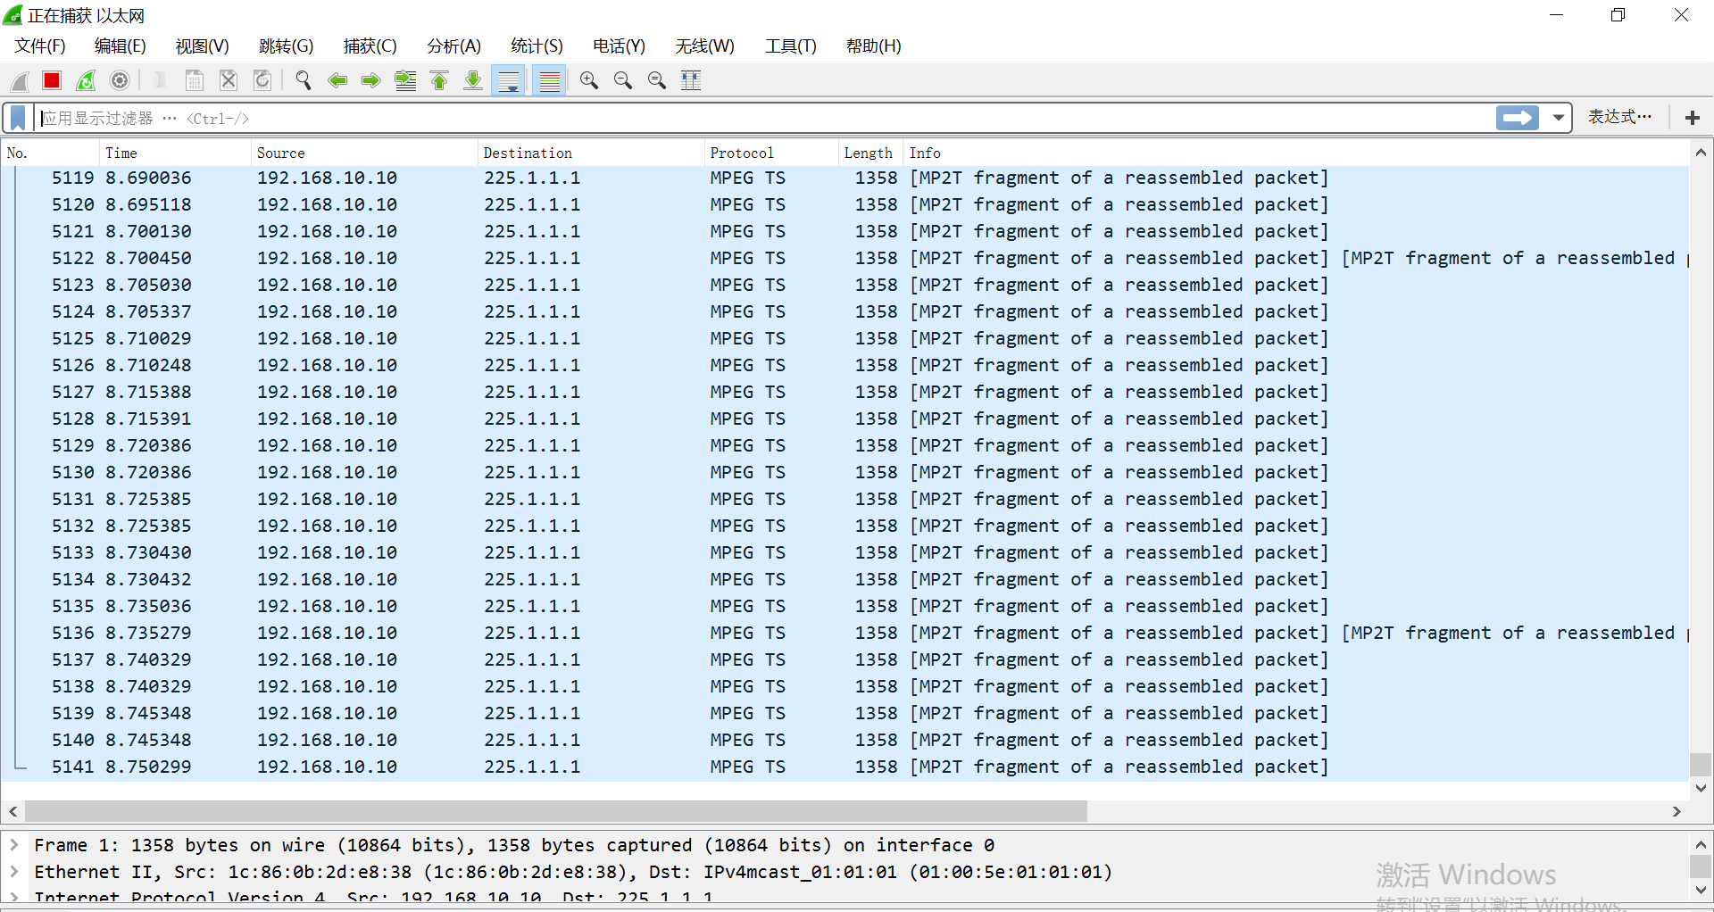The image size is (1714, 912).
Task: Toggle packet list colorization
Action: [x=550, y=81]
